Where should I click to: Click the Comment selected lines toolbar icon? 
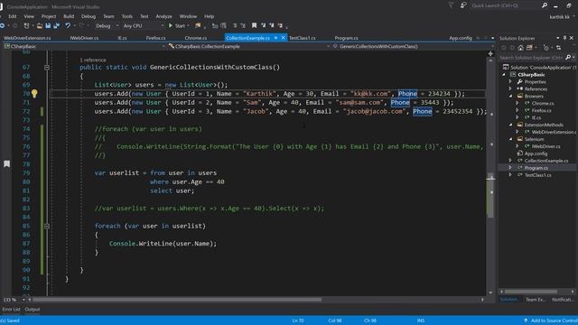point(235,25)
